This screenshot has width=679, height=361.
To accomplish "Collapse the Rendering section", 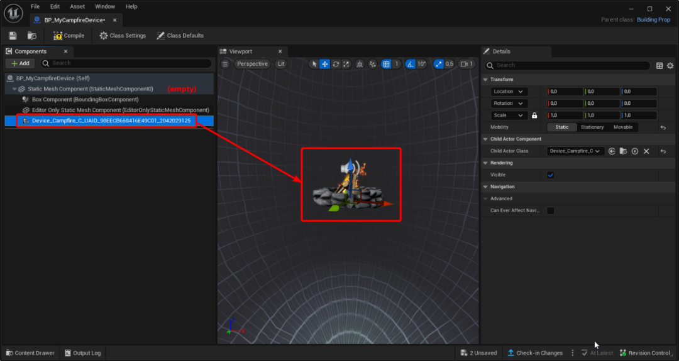I will (x=485, y=163).
